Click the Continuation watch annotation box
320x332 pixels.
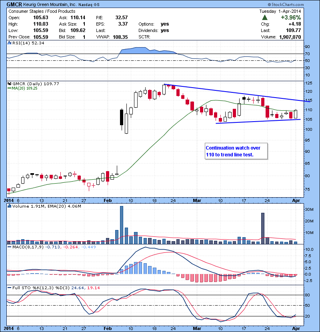[236, 151]
